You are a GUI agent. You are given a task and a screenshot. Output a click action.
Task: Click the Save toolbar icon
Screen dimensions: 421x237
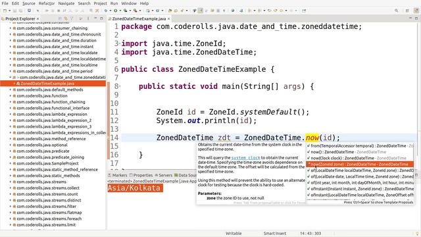tap(14, 11)
